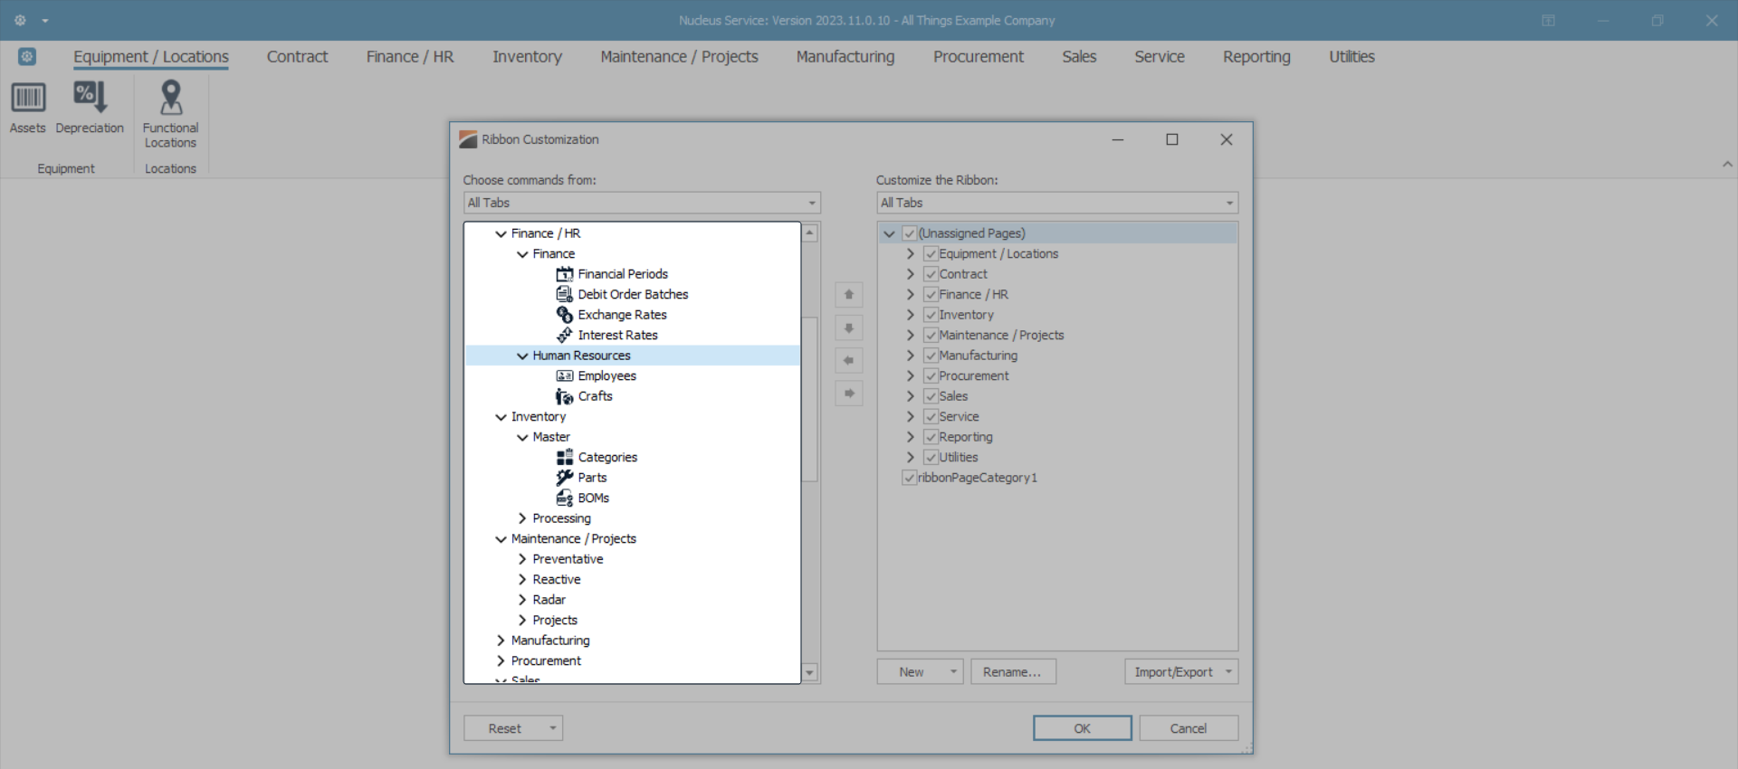This screenshot has width=1738, height=769.
Task: Open the Import/Export dropdown
Action: (1181, 672)
